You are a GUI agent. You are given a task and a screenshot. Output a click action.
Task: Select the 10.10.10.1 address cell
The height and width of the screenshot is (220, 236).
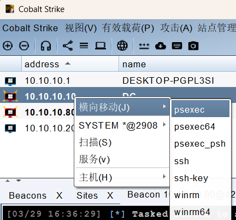click(x=48, y=80)
